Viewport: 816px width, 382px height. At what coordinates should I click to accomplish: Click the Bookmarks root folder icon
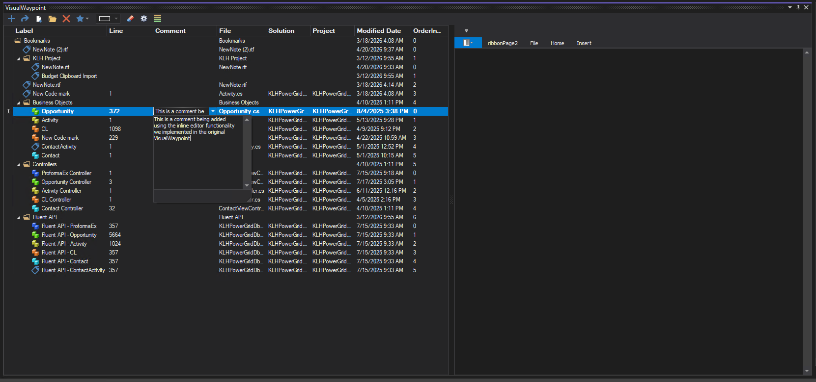coord(18,41)
